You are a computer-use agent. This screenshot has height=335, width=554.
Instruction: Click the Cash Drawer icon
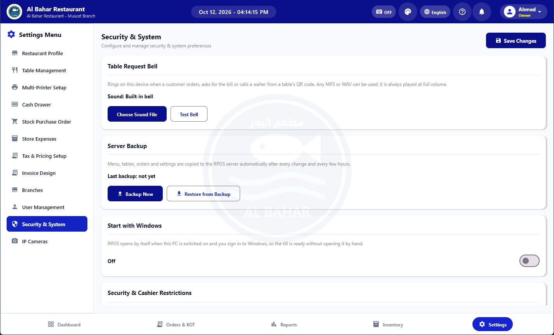(x=15, y=105)
